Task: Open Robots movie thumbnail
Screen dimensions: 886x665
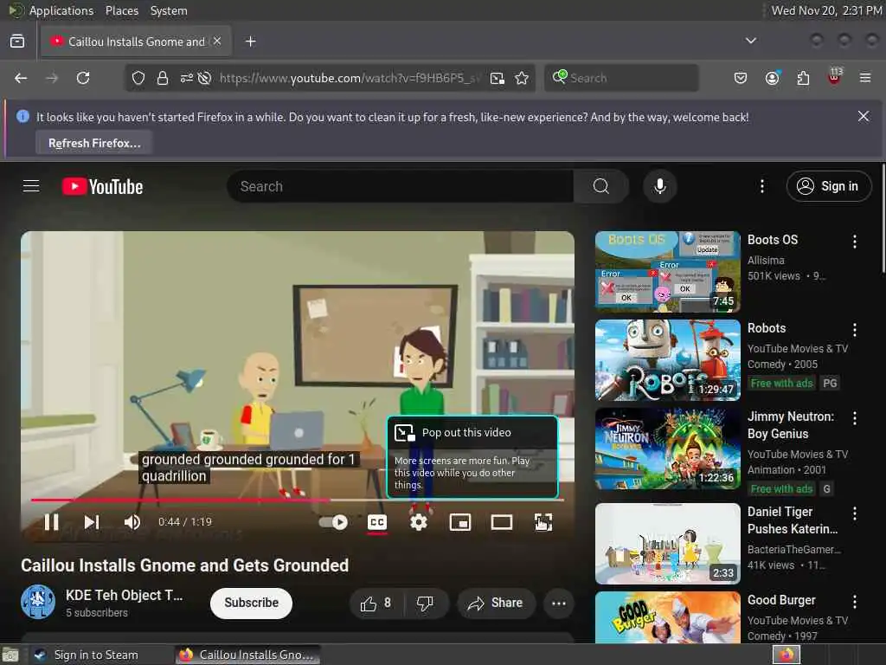Action: [x=667, y=360]
